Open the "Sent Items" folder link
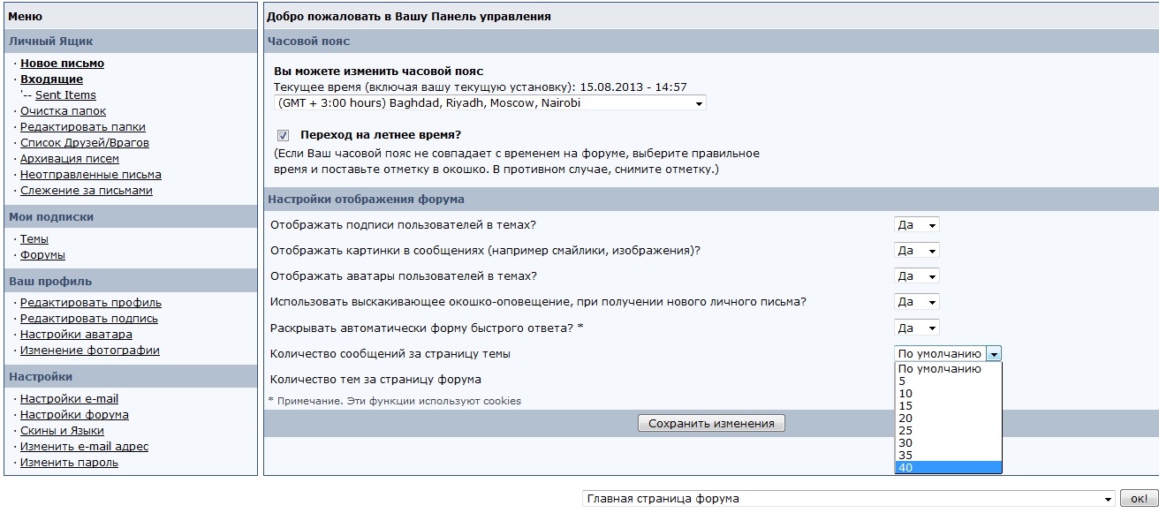Screen dimensions: 1159x513 point(65,95)
